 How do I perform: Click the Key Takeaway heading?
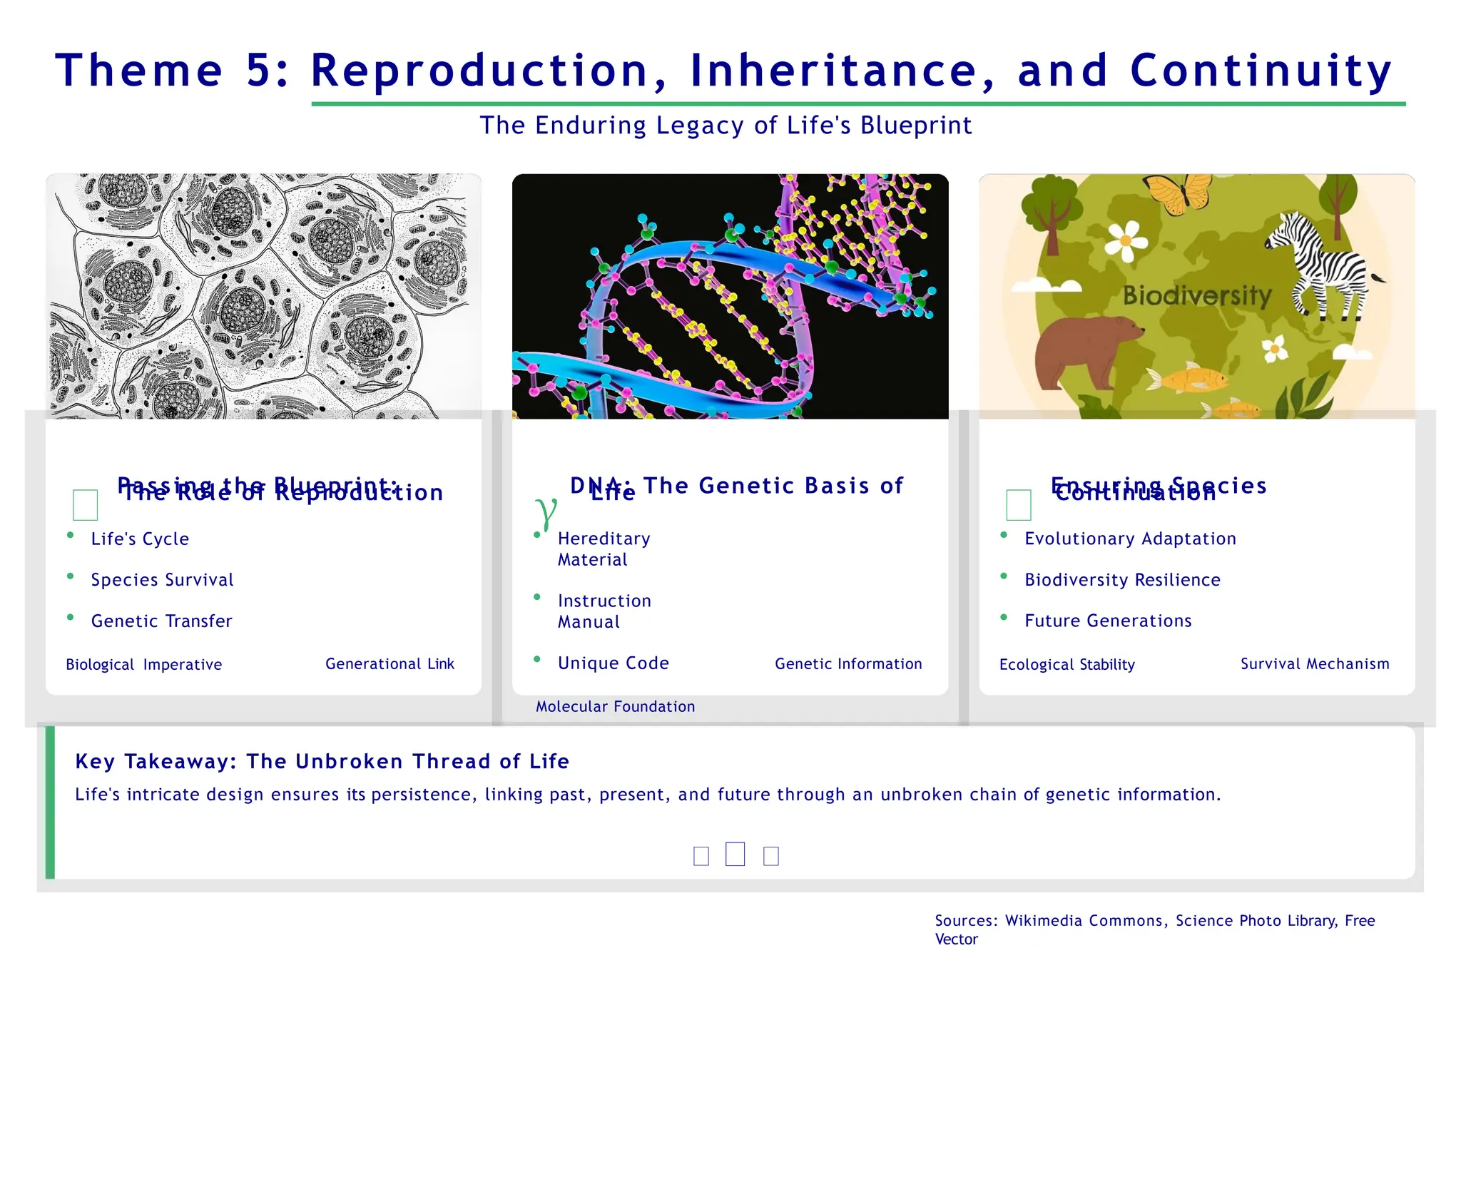click(322, 761)
